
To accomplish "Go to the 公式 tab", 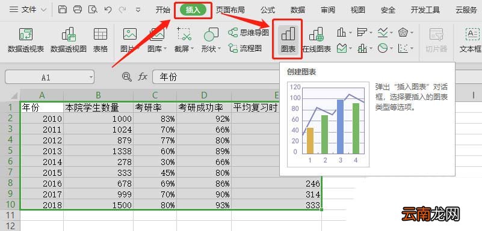I will 268,10.
